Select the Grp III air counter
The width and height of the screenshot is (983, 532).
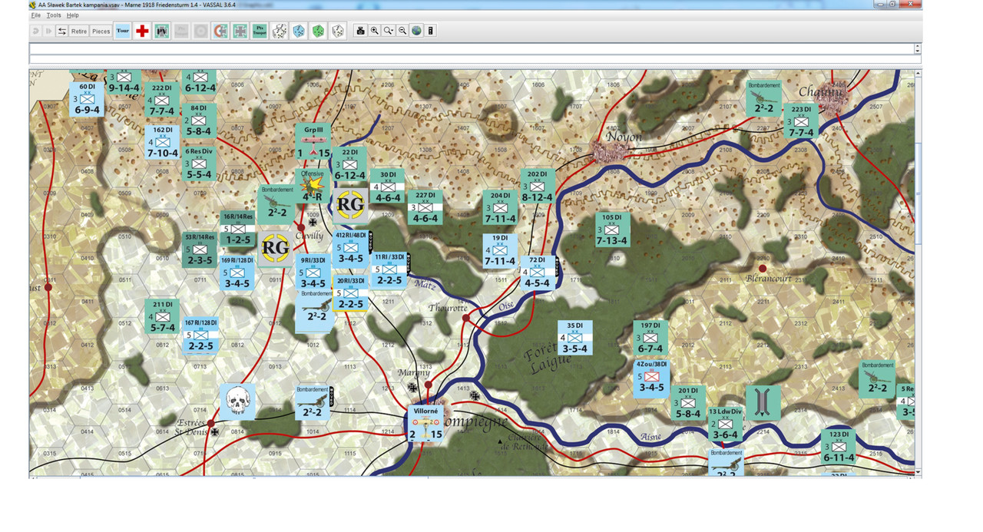click(x=313, y=141)
